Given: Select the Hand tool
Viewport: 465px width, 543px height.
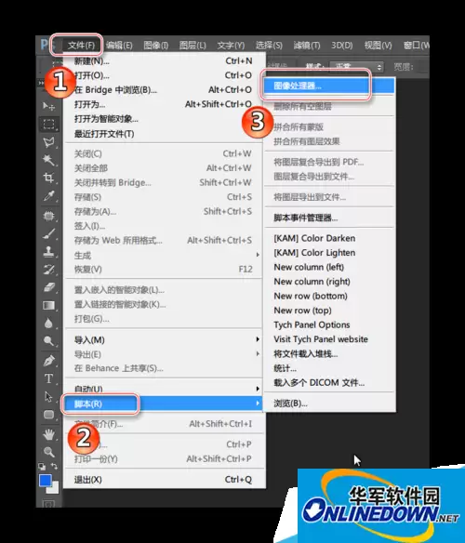Looking at the screenshot, I should 49,434.
